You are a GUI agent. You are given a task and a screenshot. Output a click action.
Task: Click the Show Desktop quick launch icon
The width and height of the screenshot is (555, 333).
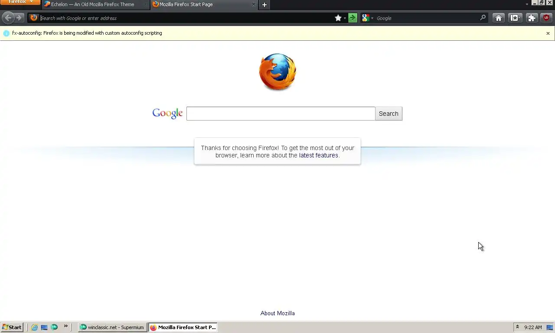44,327
